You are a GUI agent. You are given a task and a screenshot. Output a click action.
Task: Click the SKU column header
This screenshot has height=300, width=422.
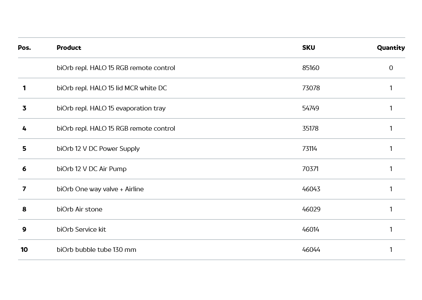308,48
